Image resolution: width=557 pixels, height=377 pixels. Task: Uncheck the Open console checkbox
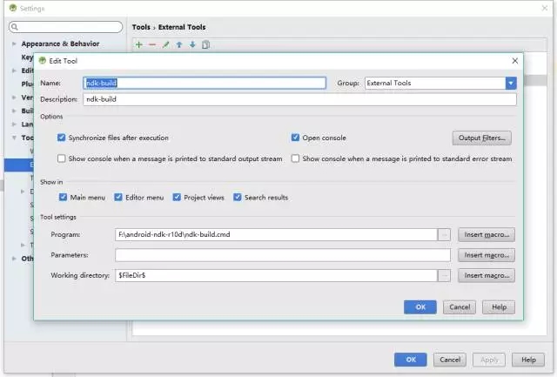(x=295, y=138)
